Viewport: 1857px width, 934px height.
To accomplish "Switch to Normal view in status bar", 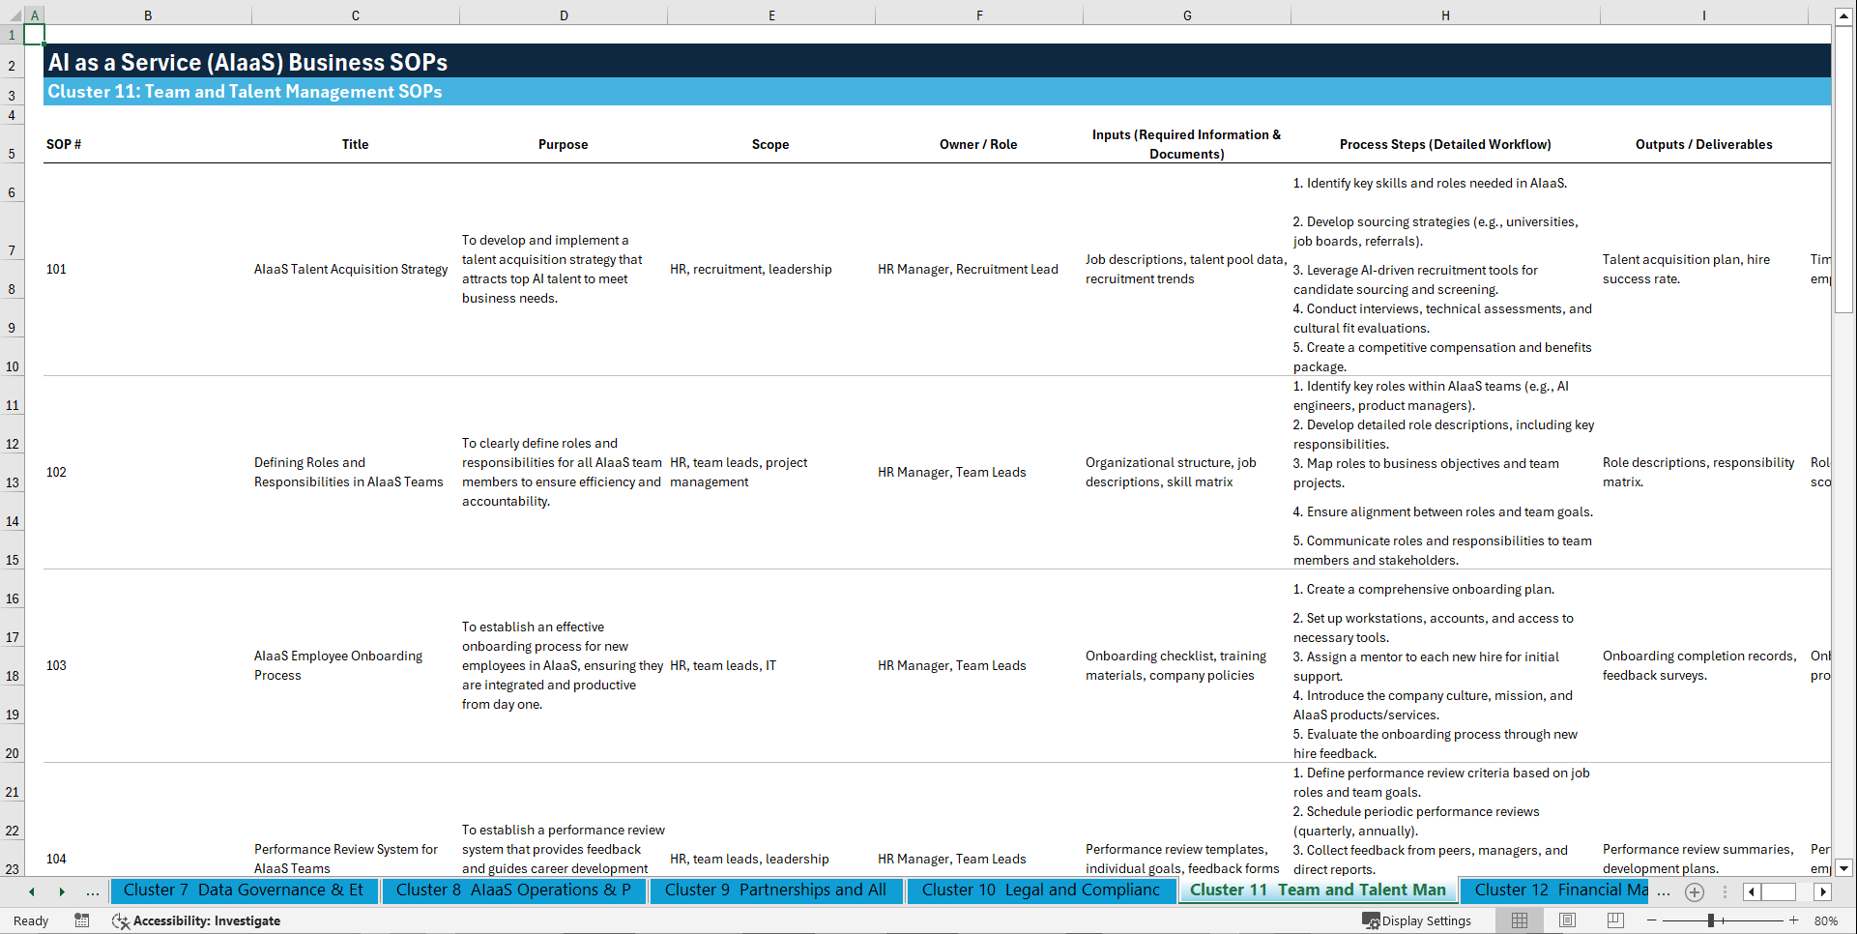I will click(1520, 920).
